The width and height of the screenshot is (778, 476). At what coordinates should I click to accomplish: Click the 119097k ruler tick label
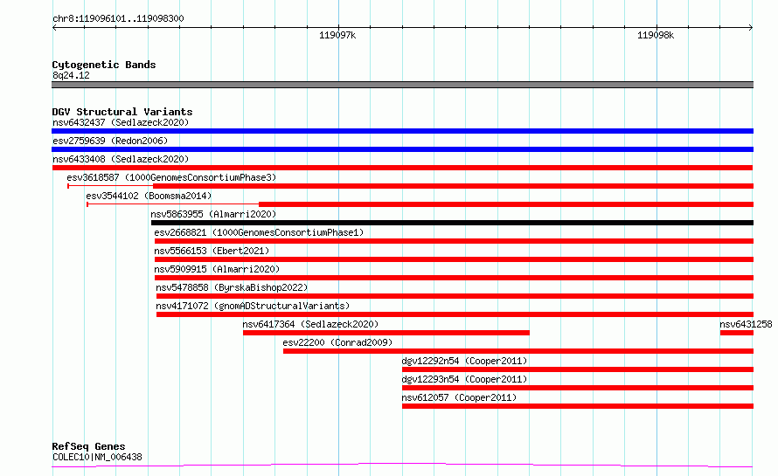[337, 35]
